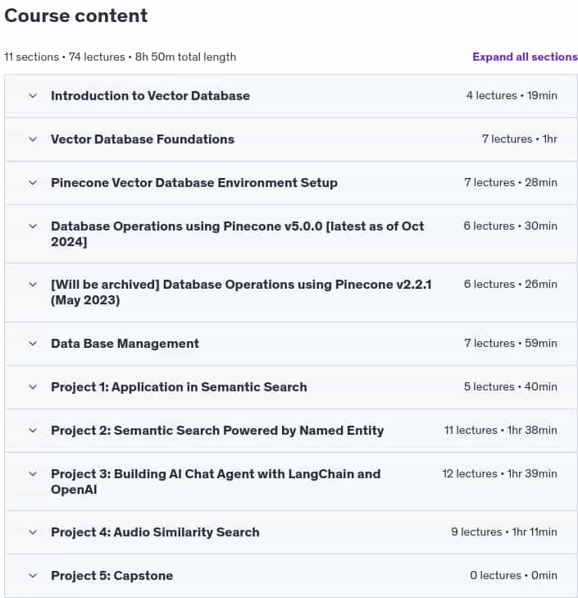This screenshot has height=598, width=578.
Task: Expand Data Base Management chevron
Action: (x=33, y=344)
